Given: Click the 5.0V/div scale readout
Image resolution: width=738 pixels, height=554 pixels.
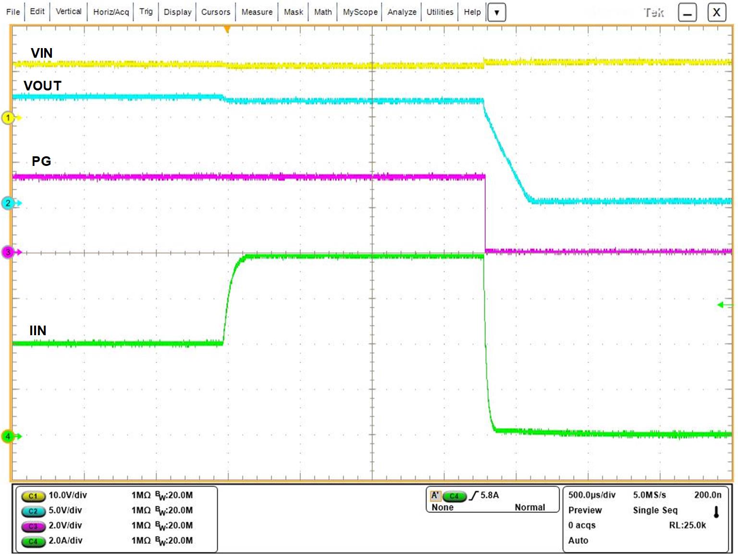Looking at the screenshot, I should (65, 510).
